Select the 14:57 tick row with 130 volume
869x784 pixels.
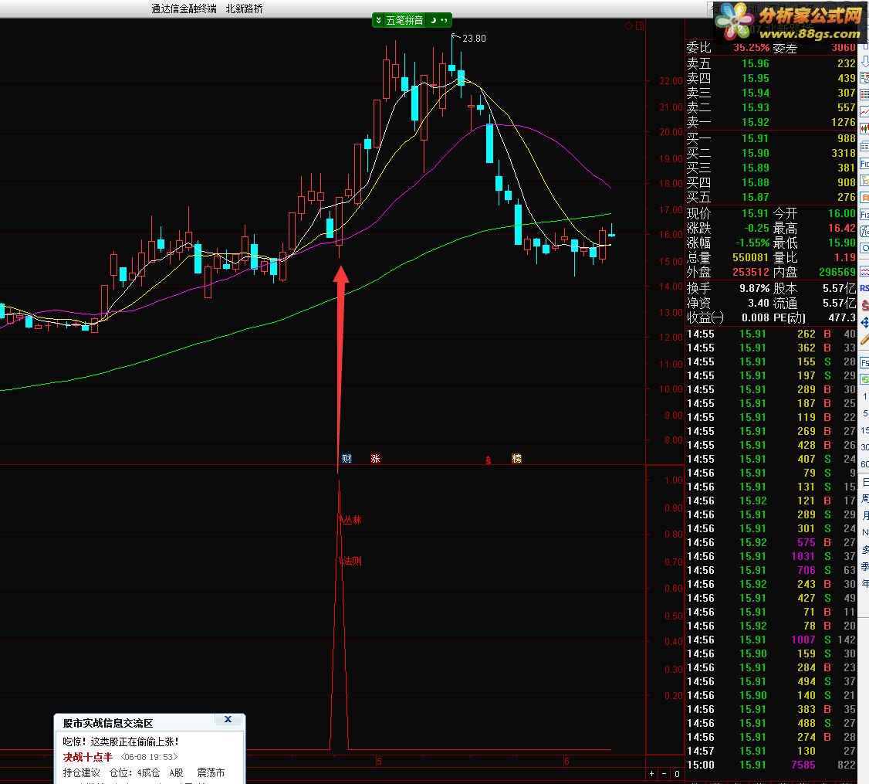coord(772,751)
